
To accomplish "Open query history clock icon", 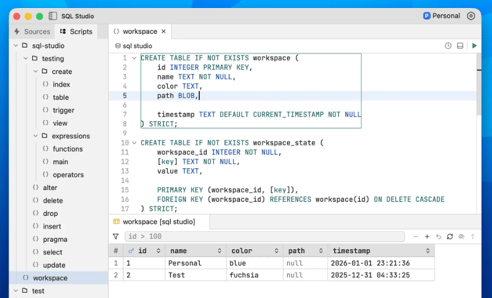I will tap(448, 46).
